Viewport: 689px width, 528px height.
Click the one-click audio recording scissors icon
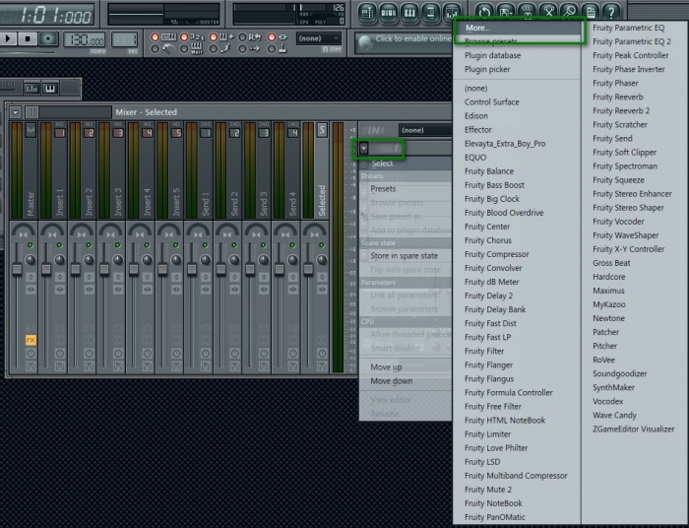coord(548,11)
